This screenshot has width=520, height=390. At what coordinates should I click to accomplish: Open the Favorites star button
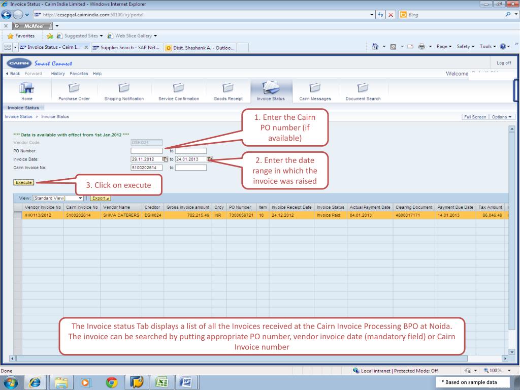click(x=21, y=36)
